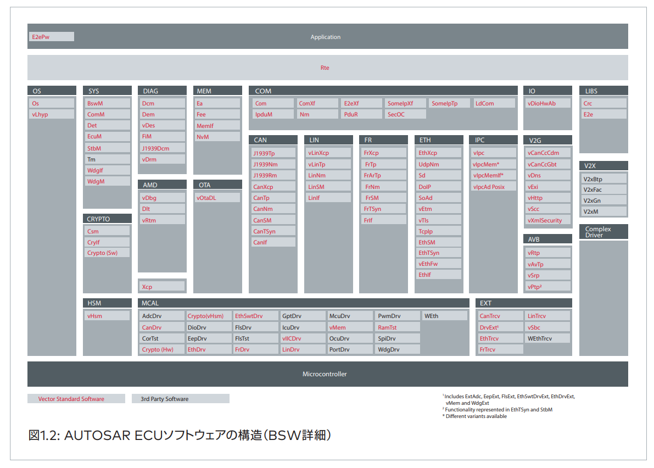Select BswM module in SYS
Image resolution: width=654 pixels, height=468 pixels.
107,103
